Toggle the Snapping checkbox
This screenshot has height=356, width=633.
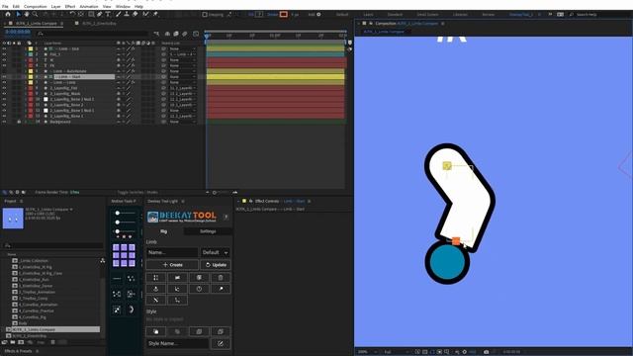(x=205, y=15)
